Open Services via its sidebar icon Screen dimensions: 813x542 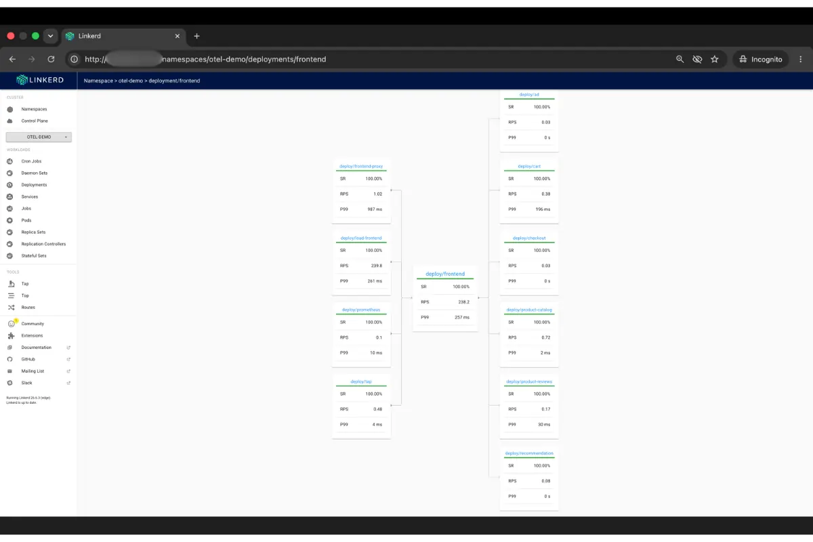[10, 196]
